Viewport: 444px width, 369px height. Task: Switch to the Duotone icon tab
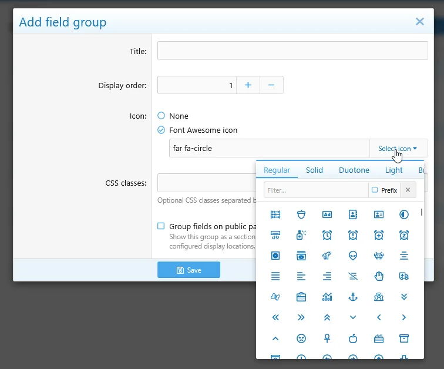(x=354, y=170)
